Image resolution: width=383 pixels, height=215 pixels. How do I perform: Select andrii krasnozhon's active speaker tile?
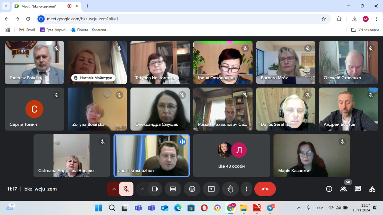pyautogui.click(x=152, y=156)
